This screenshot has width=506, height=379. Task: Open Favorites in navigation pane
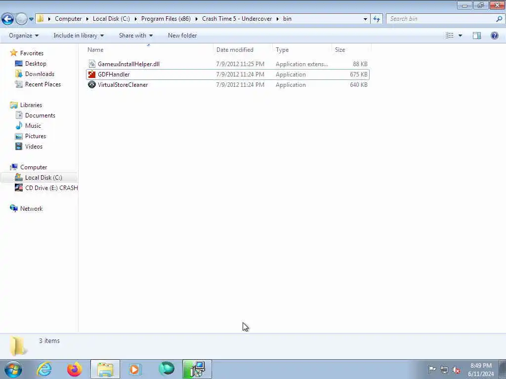tap(32, 53)
